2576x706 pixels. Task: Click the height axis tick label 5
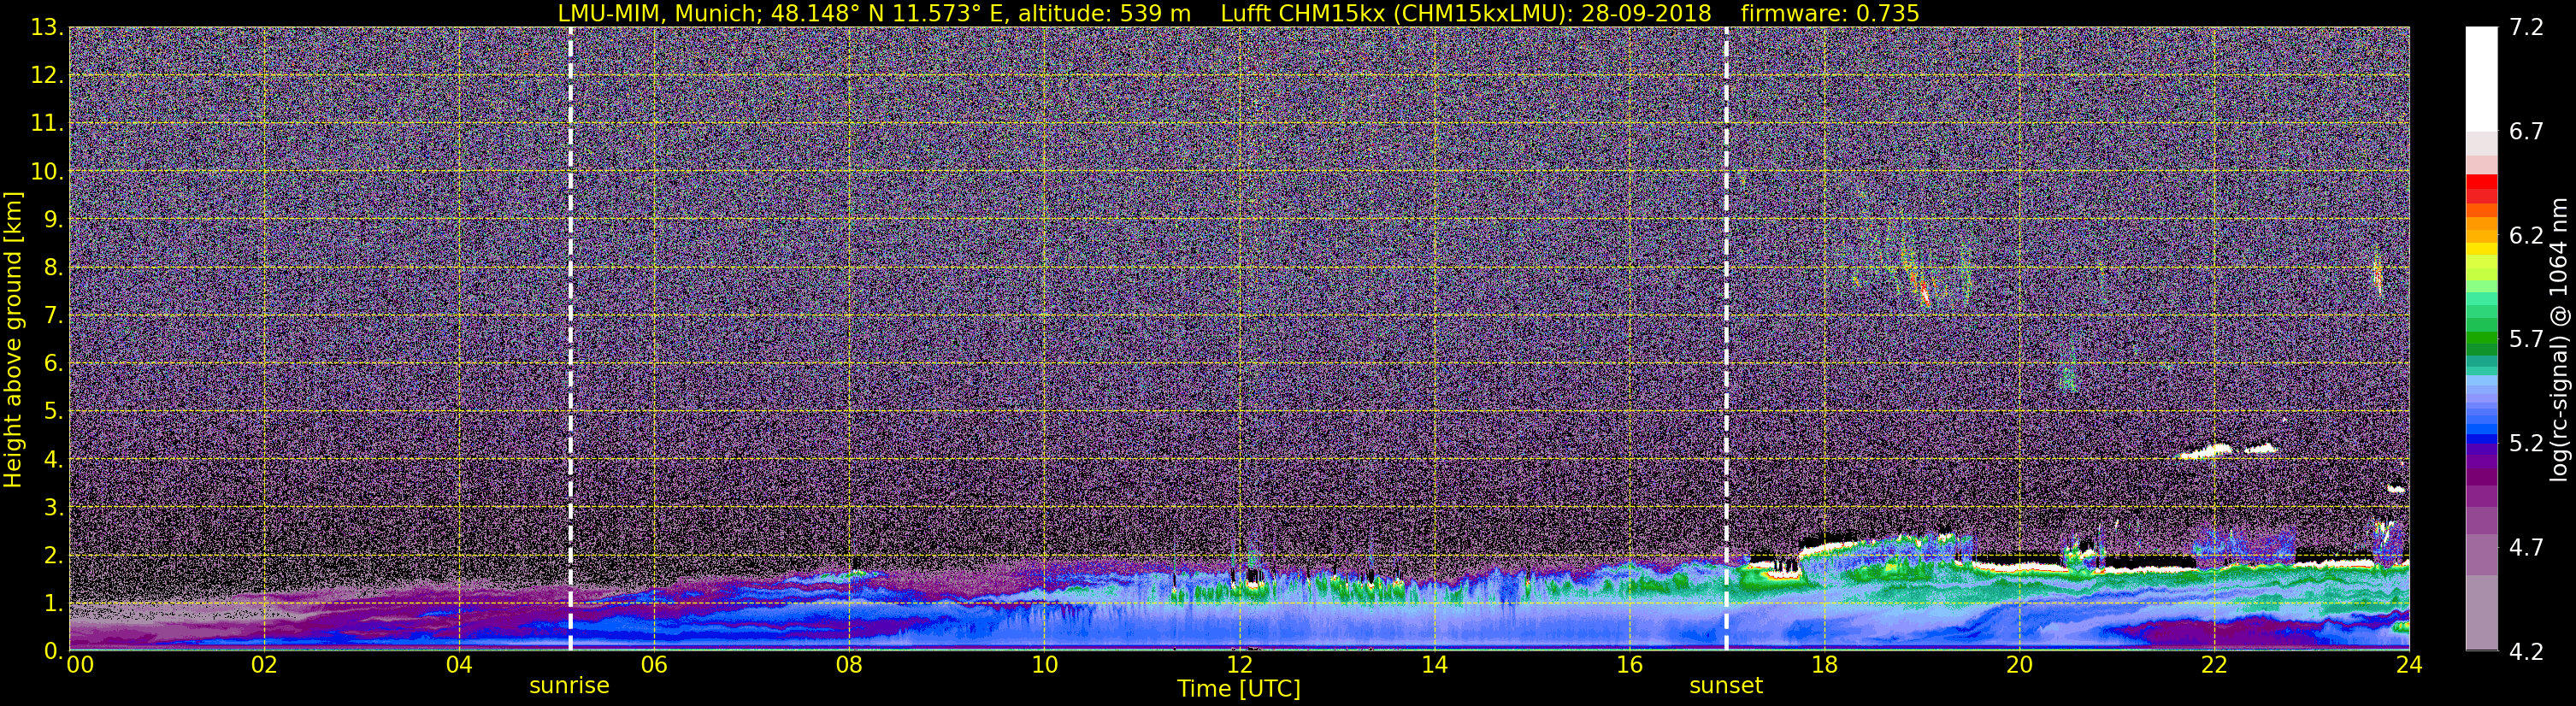coord(53,412)
